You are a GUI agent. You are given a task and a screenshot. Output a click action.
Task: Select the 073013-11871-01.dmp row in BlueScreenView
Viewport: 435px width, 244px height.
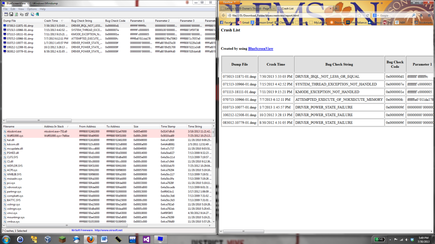point(109,26)
